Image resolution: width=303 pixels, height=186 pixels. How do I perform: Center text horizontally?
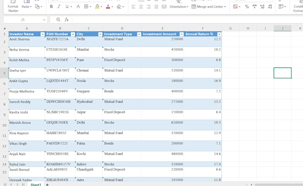tap(141, 7)
